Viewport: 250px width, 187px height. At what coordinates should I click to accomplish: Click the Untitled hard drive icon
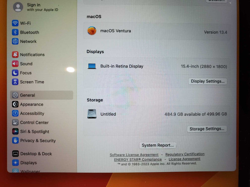[92, 114]
